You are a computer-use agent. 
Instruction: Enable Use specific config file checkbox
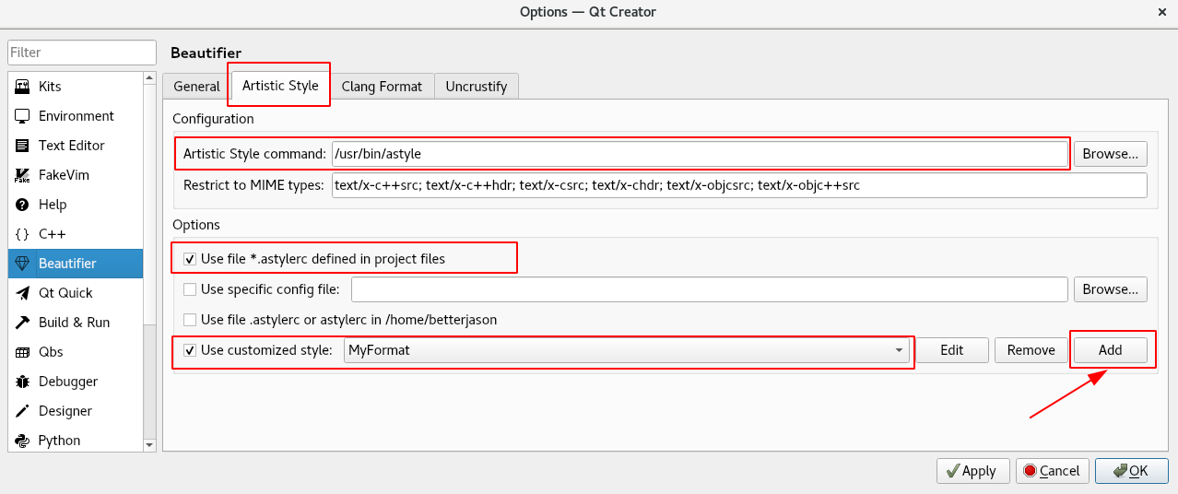coord(190,289)
